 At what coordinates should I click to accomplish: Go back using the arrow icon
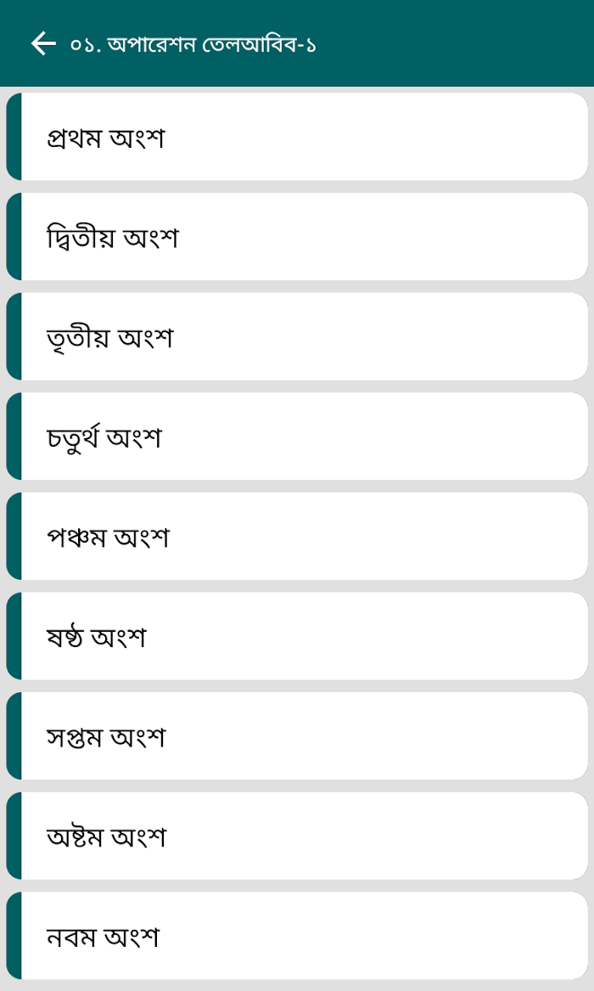click(43, 43)
